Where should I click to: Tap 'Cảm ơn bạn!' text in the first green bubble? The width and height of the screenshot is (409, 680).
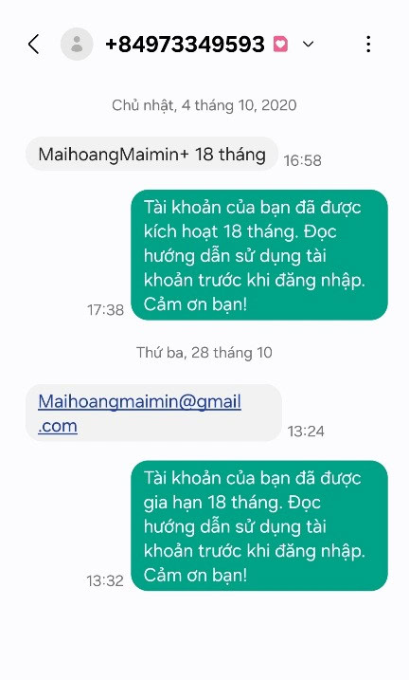tap(195, 304)
